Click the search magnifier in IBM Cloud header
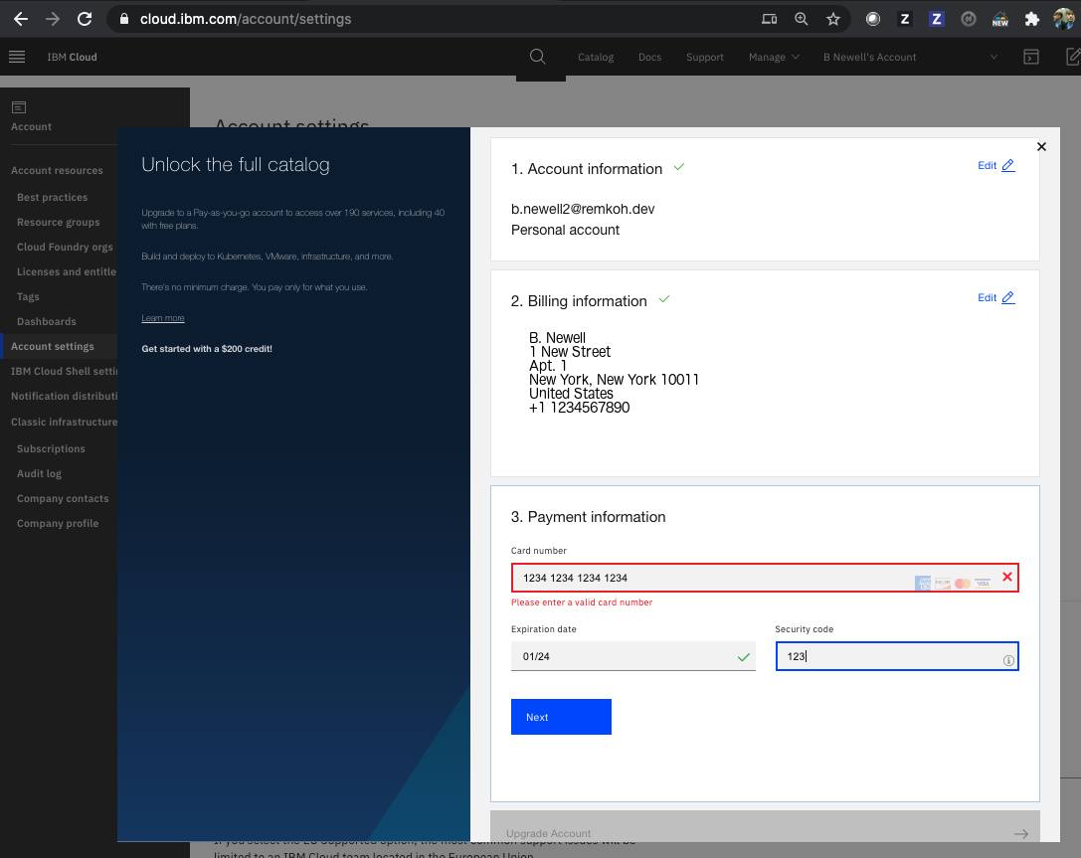The height and width of the screenshot is (858, 1081). click(538, 57)
